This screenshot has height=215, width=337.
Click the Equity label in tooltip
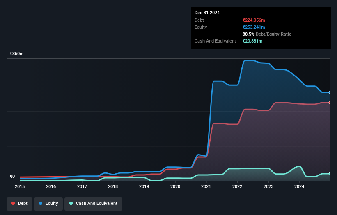[x=201, y=27]
